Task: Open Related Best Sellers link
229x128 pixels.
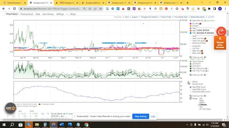Action: 198,17
